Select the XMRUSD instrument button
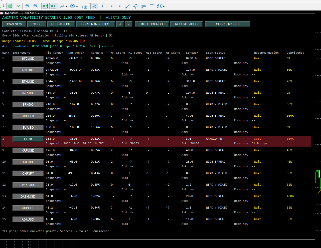This screenshot has width=321, height=248. [x=28, y=93]
